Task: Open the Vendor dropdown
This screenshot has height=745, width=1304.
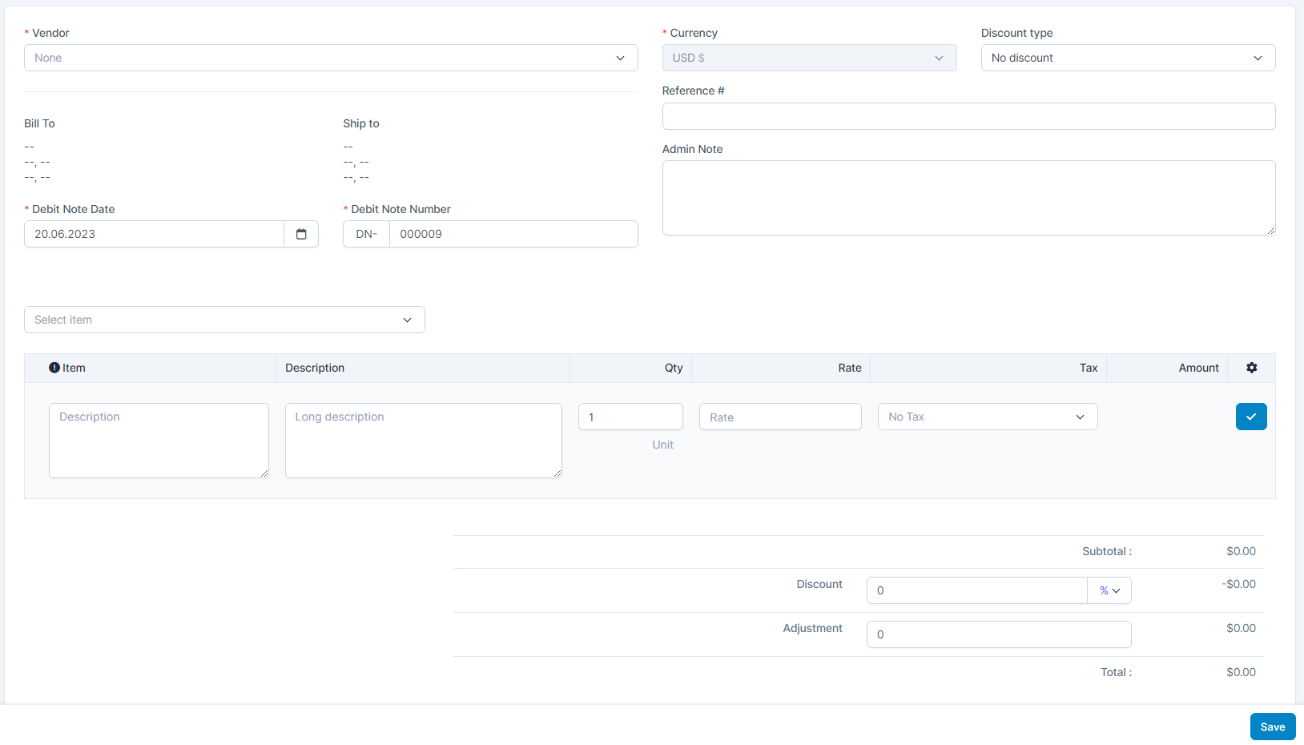Action: [331, 58]
